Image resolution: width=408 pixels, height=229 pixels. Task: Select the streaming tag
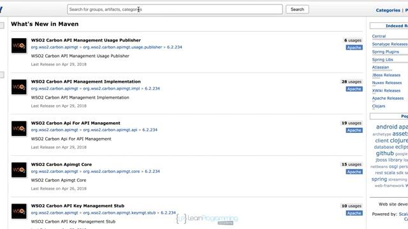point(398,179)
